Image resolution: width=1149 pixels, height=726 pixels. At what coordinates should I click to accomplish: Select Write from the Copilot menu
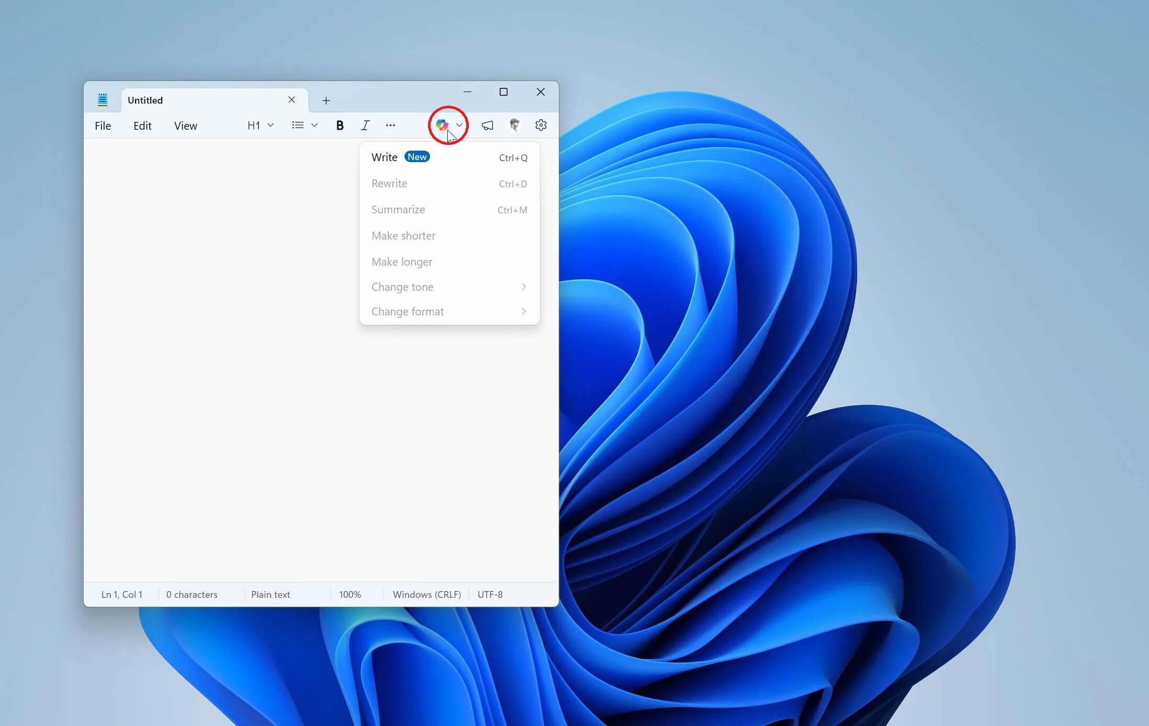coord(385,157)
